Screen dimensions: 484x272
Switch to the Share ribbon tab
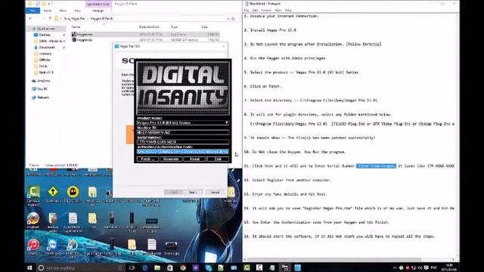(x=63, y=11)
